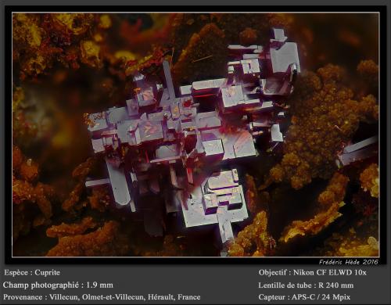This screenshot has width=391, height=305.
Task: Click the "APS-C" sensor text
Action: tap(304, 297)
